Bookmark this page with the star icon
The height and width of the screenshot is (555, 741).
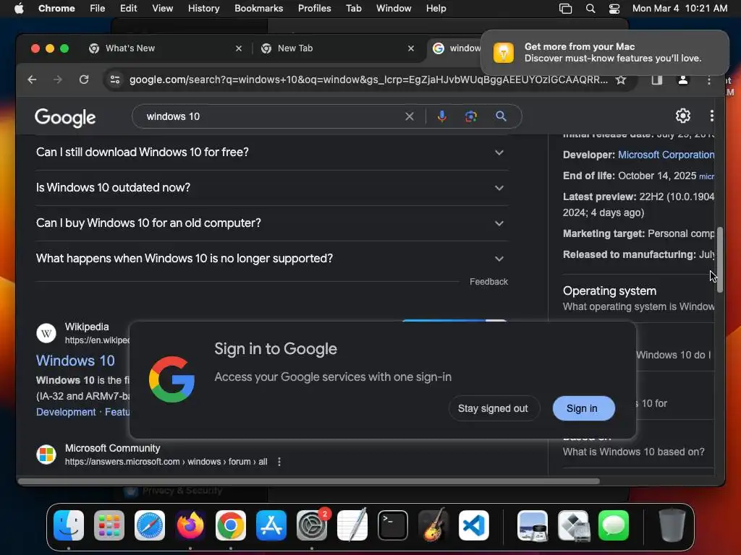621,79
